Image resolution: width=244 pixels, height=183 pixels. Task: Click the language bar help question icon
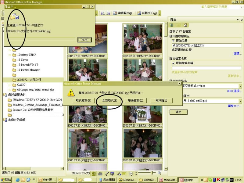click(131, 174)
